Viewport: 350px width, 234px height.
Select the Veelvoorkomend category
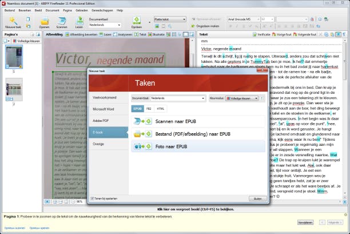pyautogui.click(x=109, y=98)
